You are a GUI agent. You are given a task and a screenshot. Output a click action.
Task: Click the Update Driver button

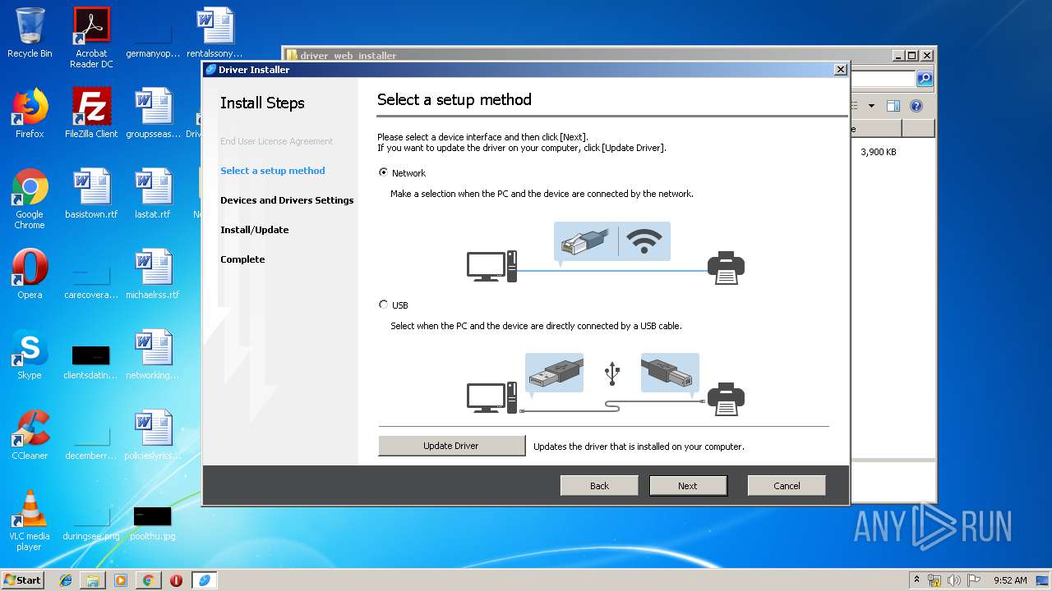451,446
